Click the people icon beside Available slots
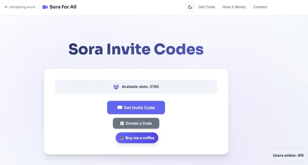Image resolution: width=308 pixels, height=165 pixels. [x=116, y=87]
